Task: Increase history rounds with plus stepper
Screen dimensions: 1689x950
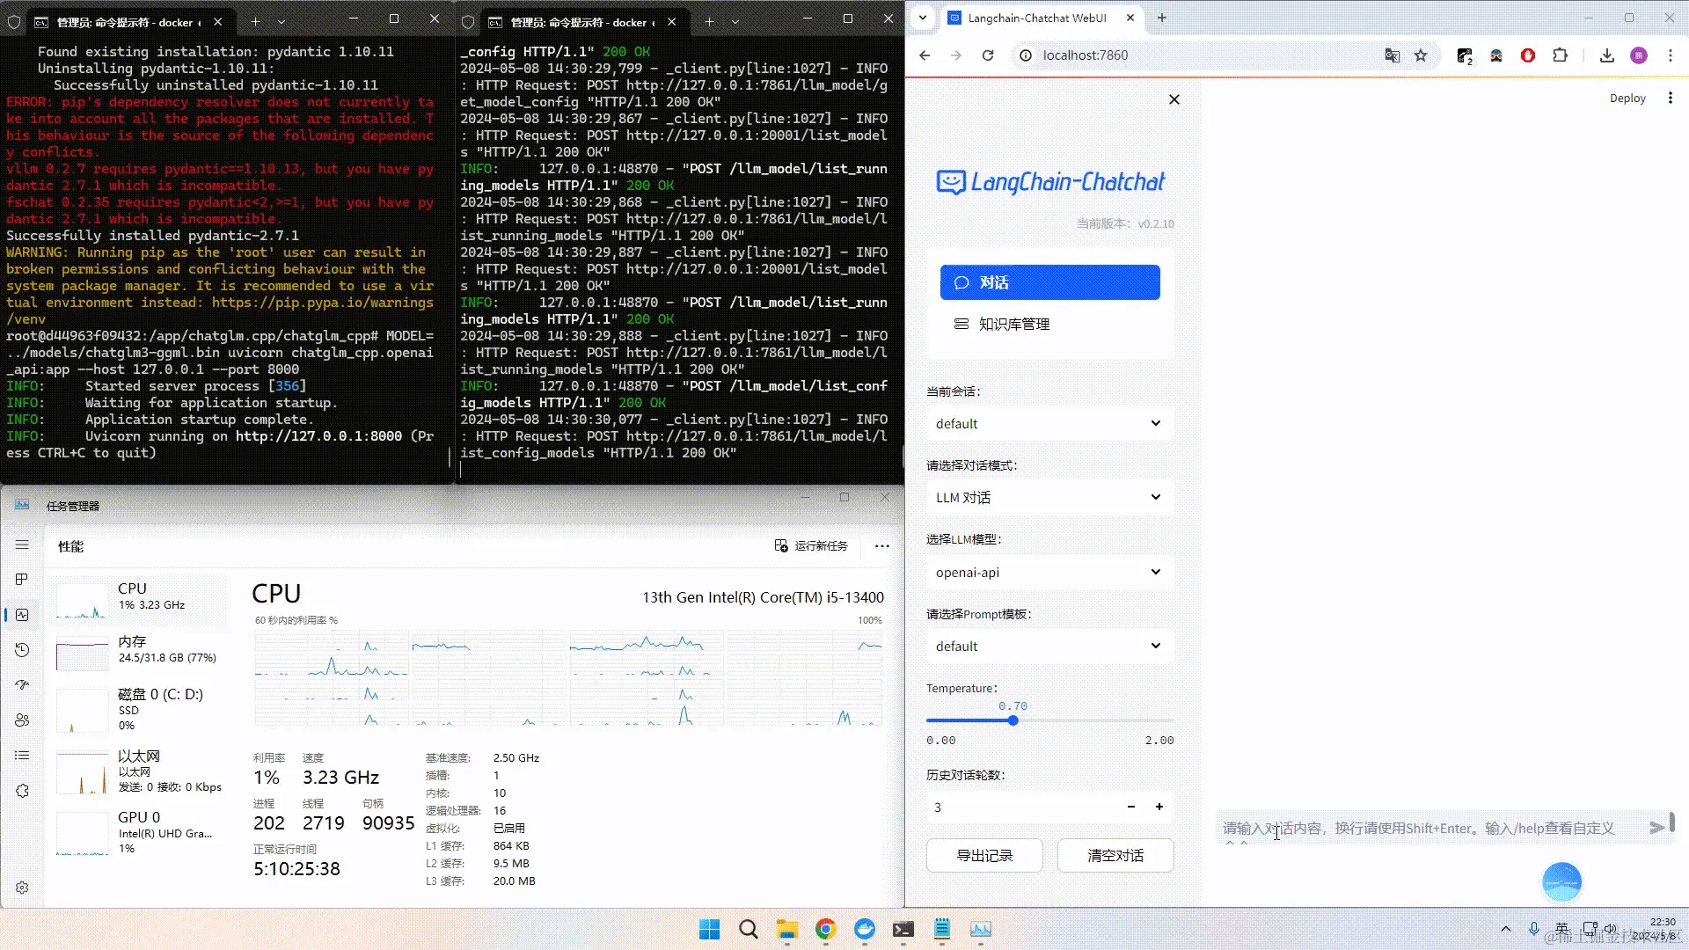Action: 1159,807
